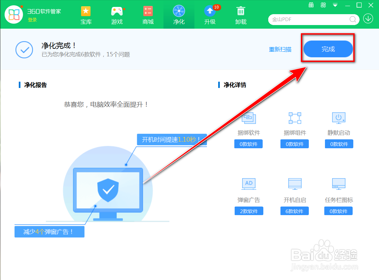Open the circular download arrow beside search
This screenshot has height=280, width=379.
[x=368, y=19]
